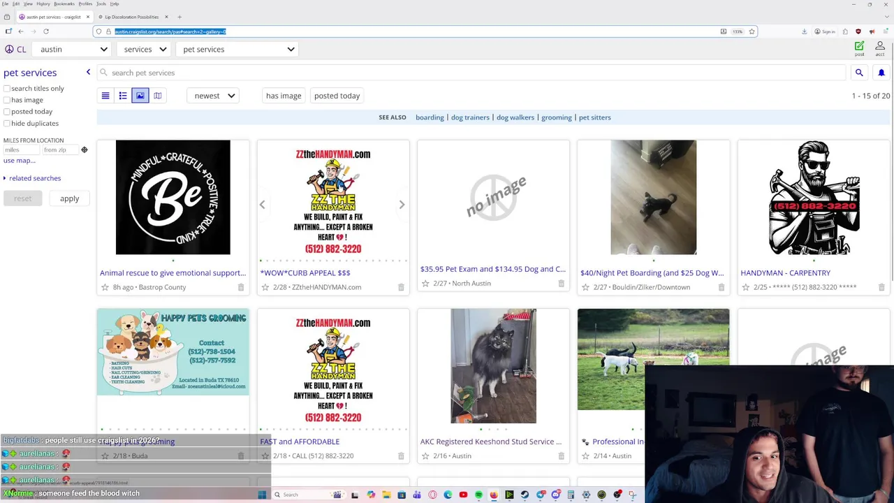Check the has image sidebar checkbox

(x=7, y=100)
